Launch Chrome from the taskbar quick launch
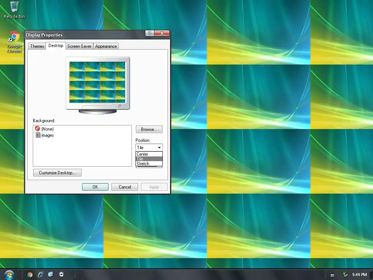 30,275
